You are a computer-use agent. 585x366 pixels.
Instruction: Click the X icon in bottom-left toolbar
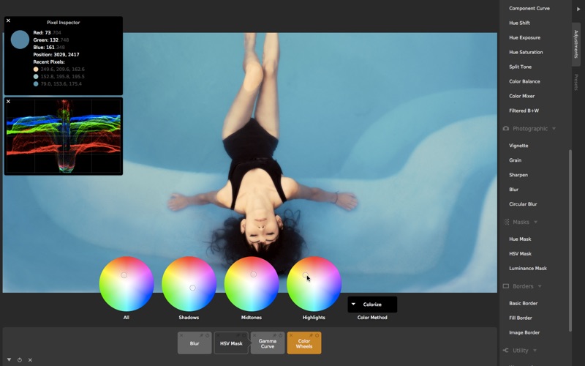[x=30, y=359]
